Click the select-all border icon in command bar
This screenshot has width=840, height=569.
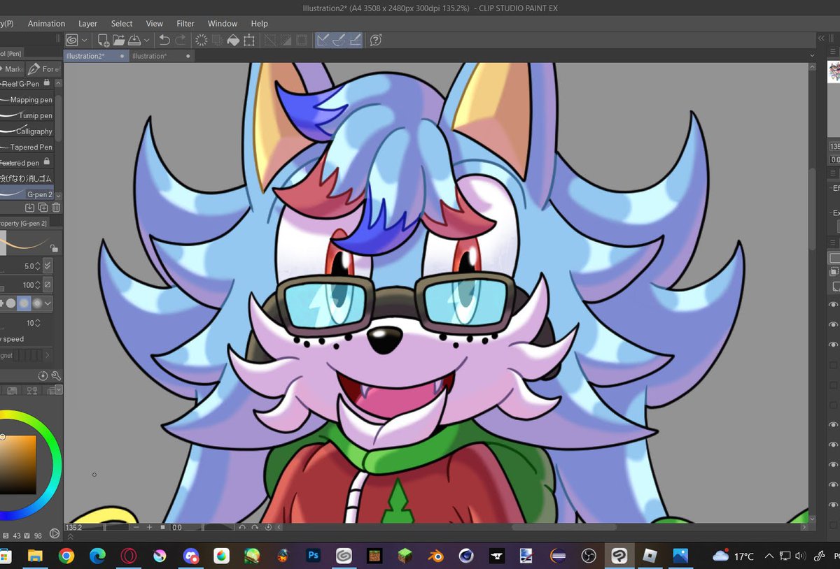(302, 41)
